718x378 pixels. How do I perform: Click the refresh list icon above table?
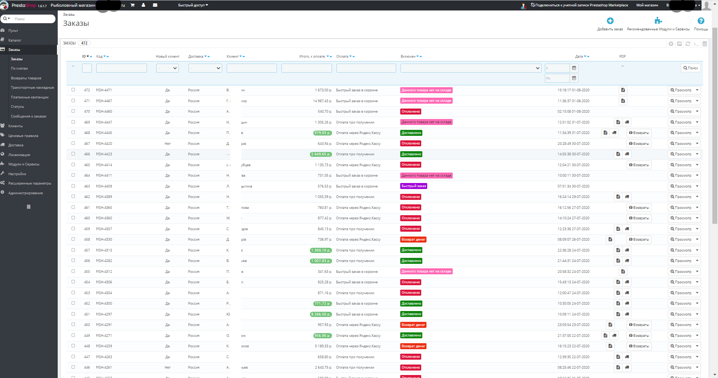688,44
